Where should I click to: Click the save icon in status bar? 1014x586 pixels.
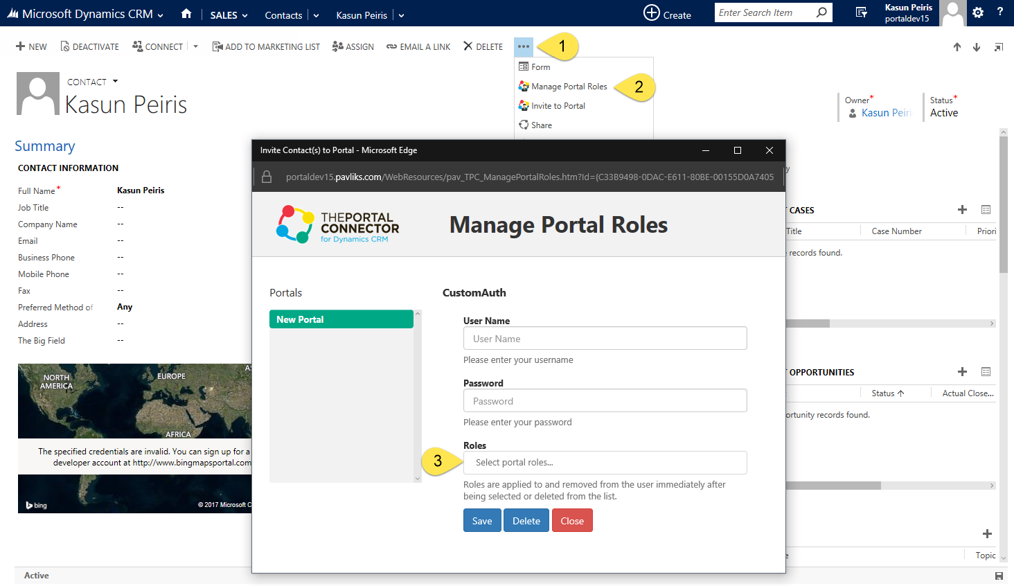[999, 576]
